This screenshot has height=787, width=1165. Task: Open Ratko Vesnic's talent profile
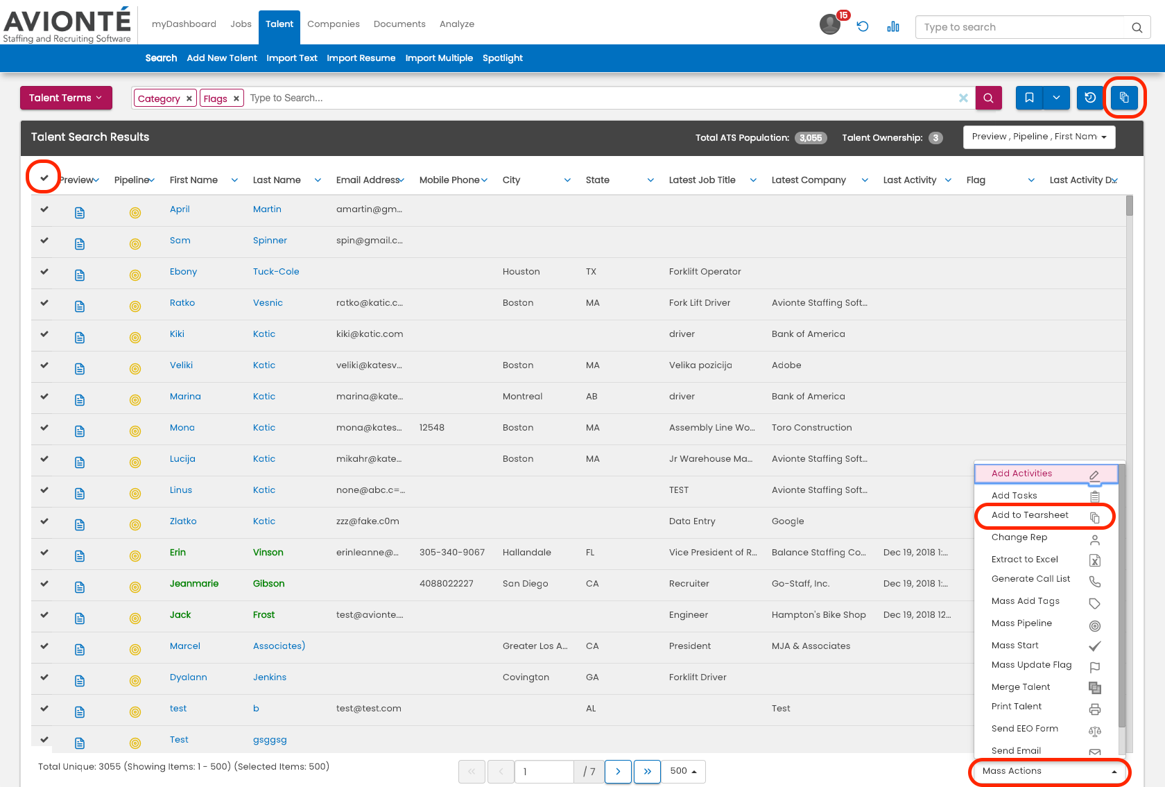coord(182,302)
